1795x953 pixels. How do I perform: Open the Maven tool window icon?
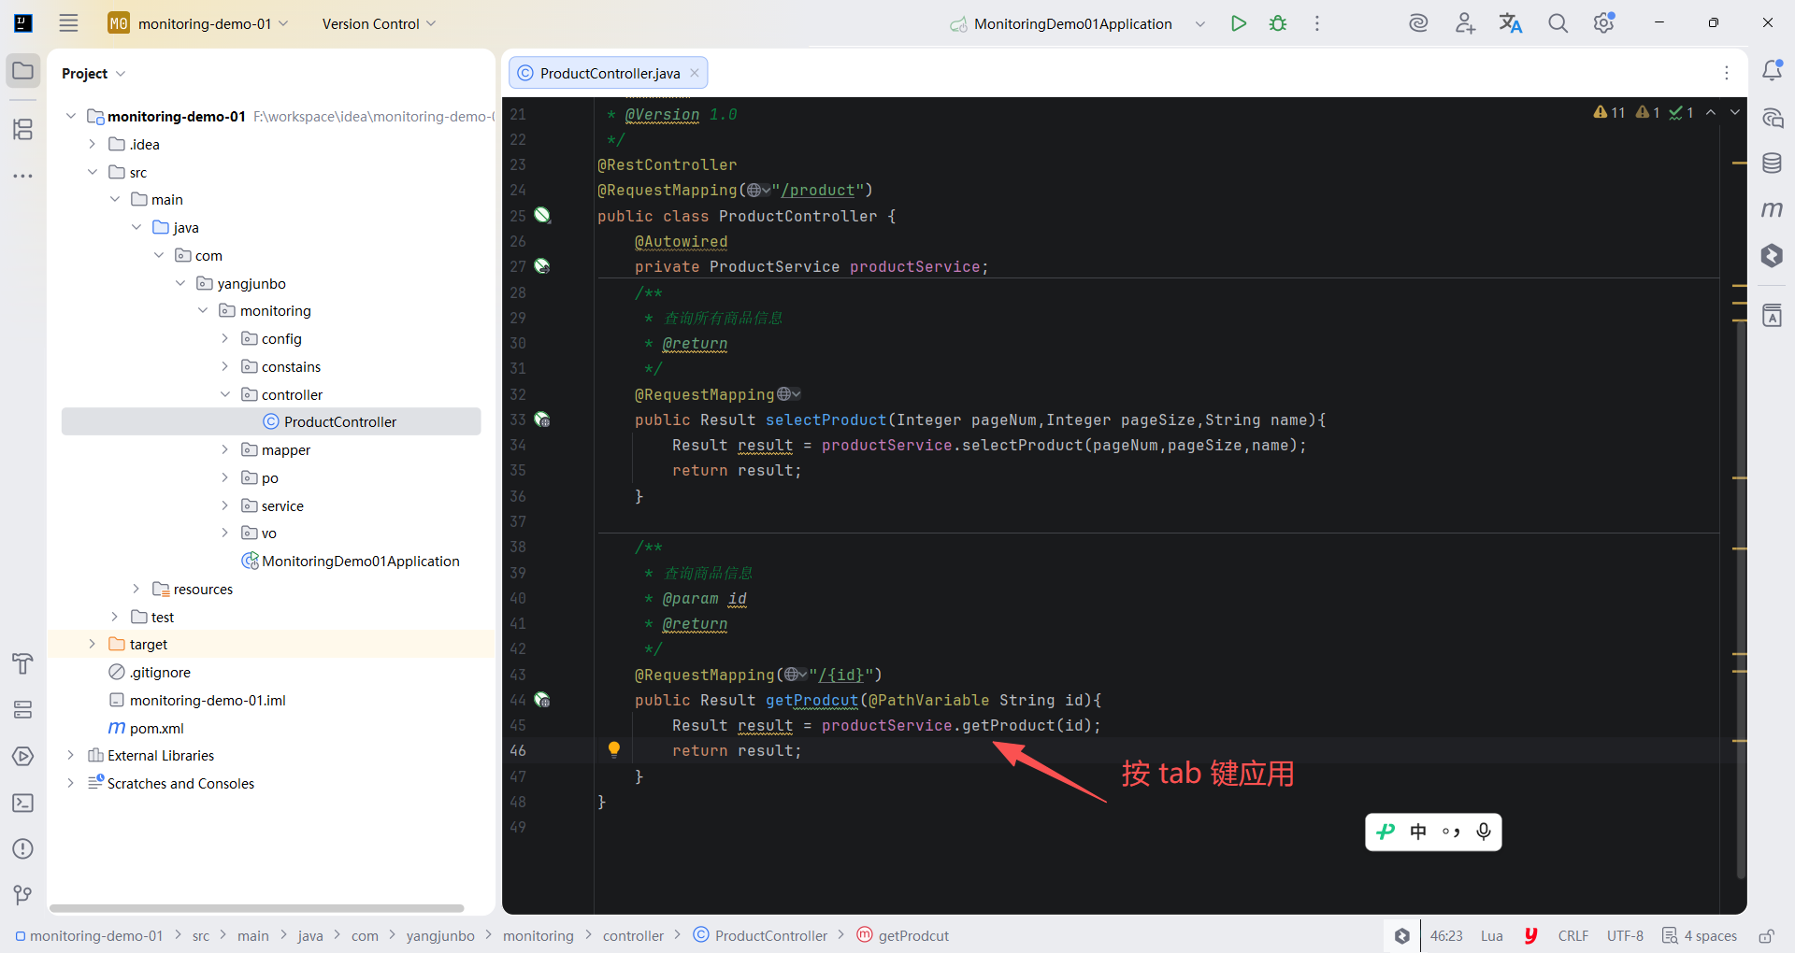[x=1772, y=209]
